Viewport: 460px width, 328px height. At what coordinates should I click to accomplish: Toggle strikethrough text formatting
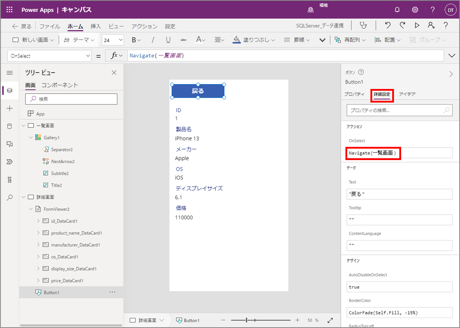(183, 40)
